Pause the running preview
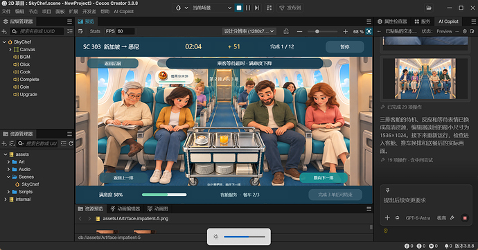 tap(248, 8)
